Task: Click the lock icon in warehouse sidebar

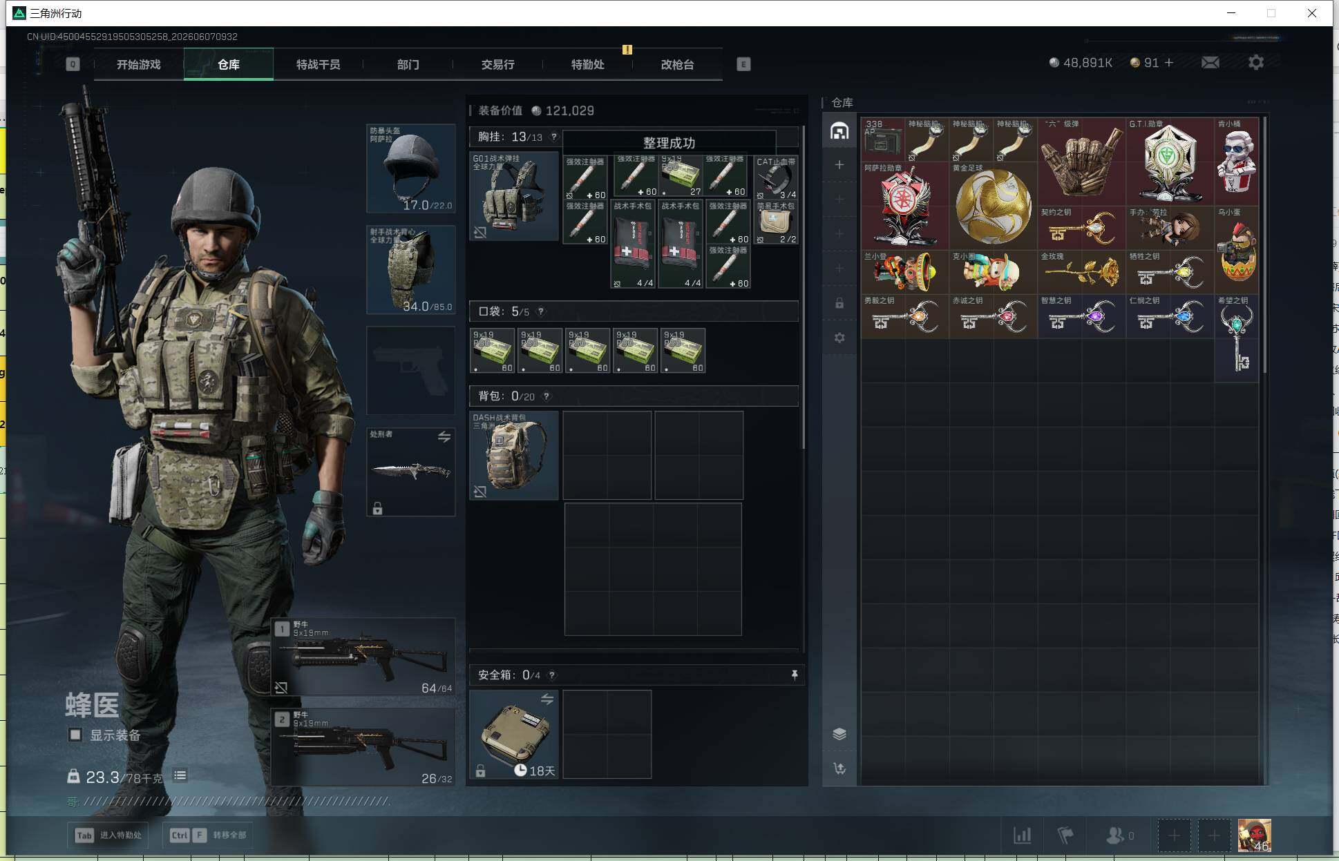Action: coord(839,303)
